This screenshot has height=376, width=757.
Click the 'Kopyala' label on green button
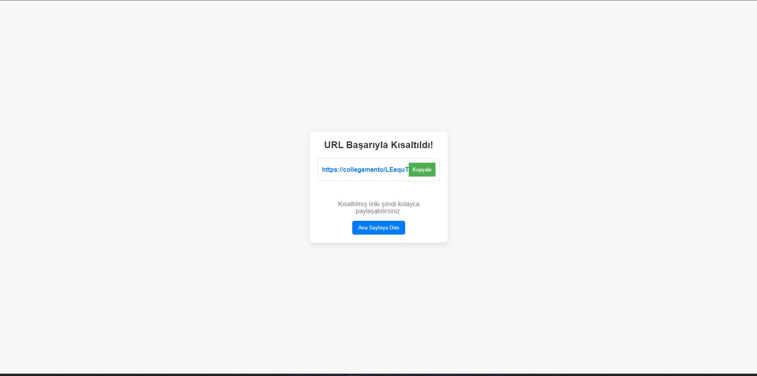(422, 169)
